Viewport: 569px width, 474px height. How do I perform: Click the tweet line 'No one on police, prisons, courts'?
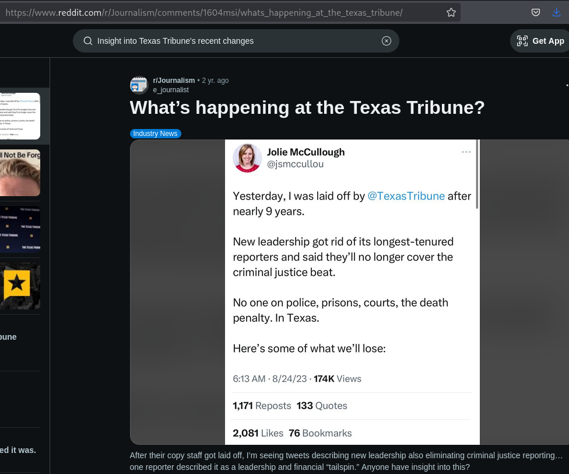click(340, 310)
